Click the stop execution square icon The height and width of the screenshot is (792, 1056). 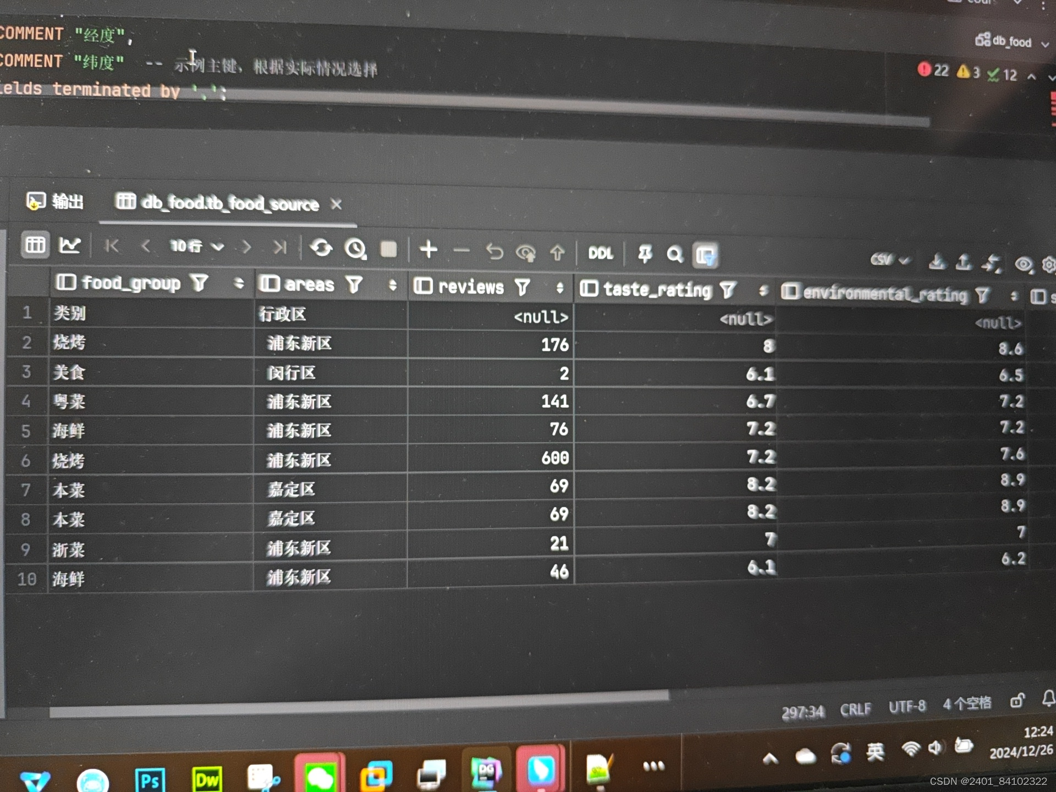click(x=389, y=250)
